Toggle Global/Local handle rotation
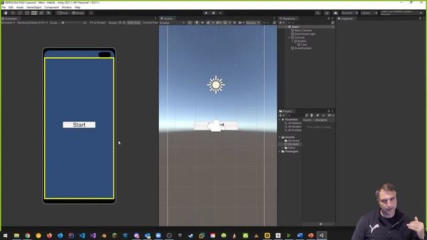Image resolution: width=427 pixels, height=240 pixels. click(x=78, y=13)
